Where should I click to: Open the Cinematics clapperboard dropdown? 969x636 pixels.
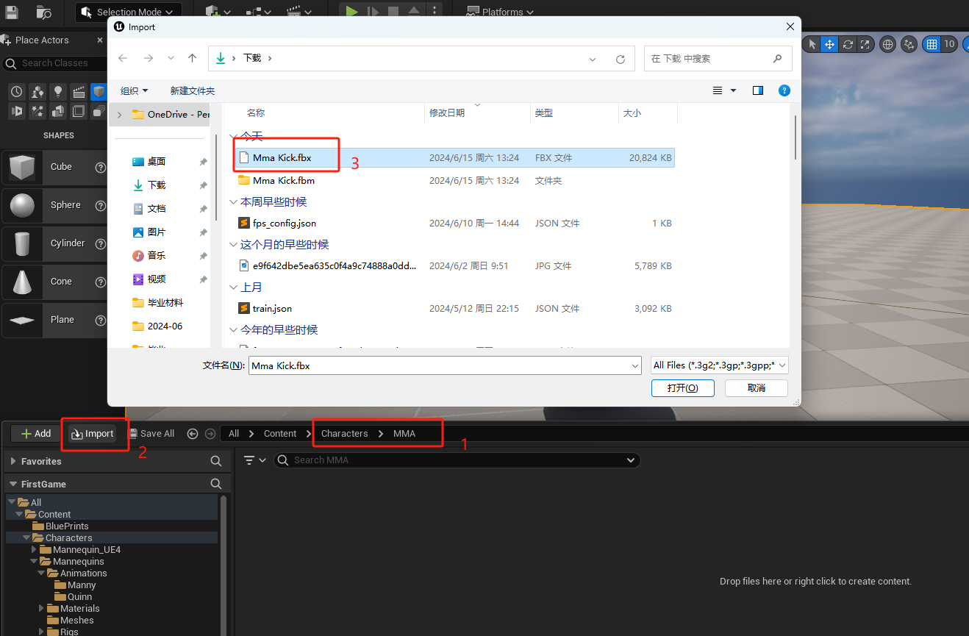coord(298,12)
